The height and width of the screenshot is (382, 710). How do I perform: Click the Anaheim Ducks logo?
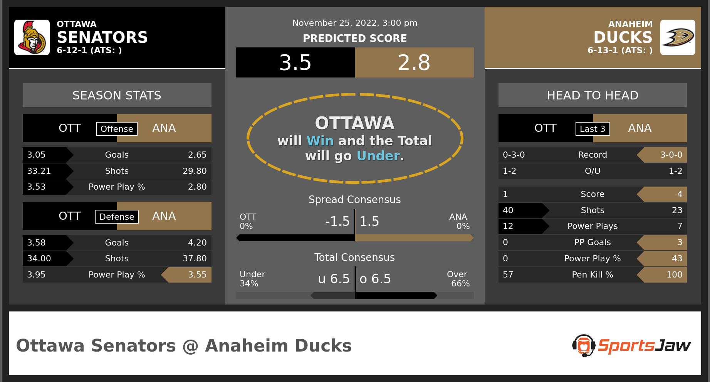tap(678, 37)
